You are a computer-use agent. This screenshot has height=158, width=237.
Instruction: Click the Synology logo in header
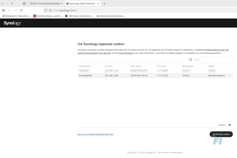[x=13, y=23]
